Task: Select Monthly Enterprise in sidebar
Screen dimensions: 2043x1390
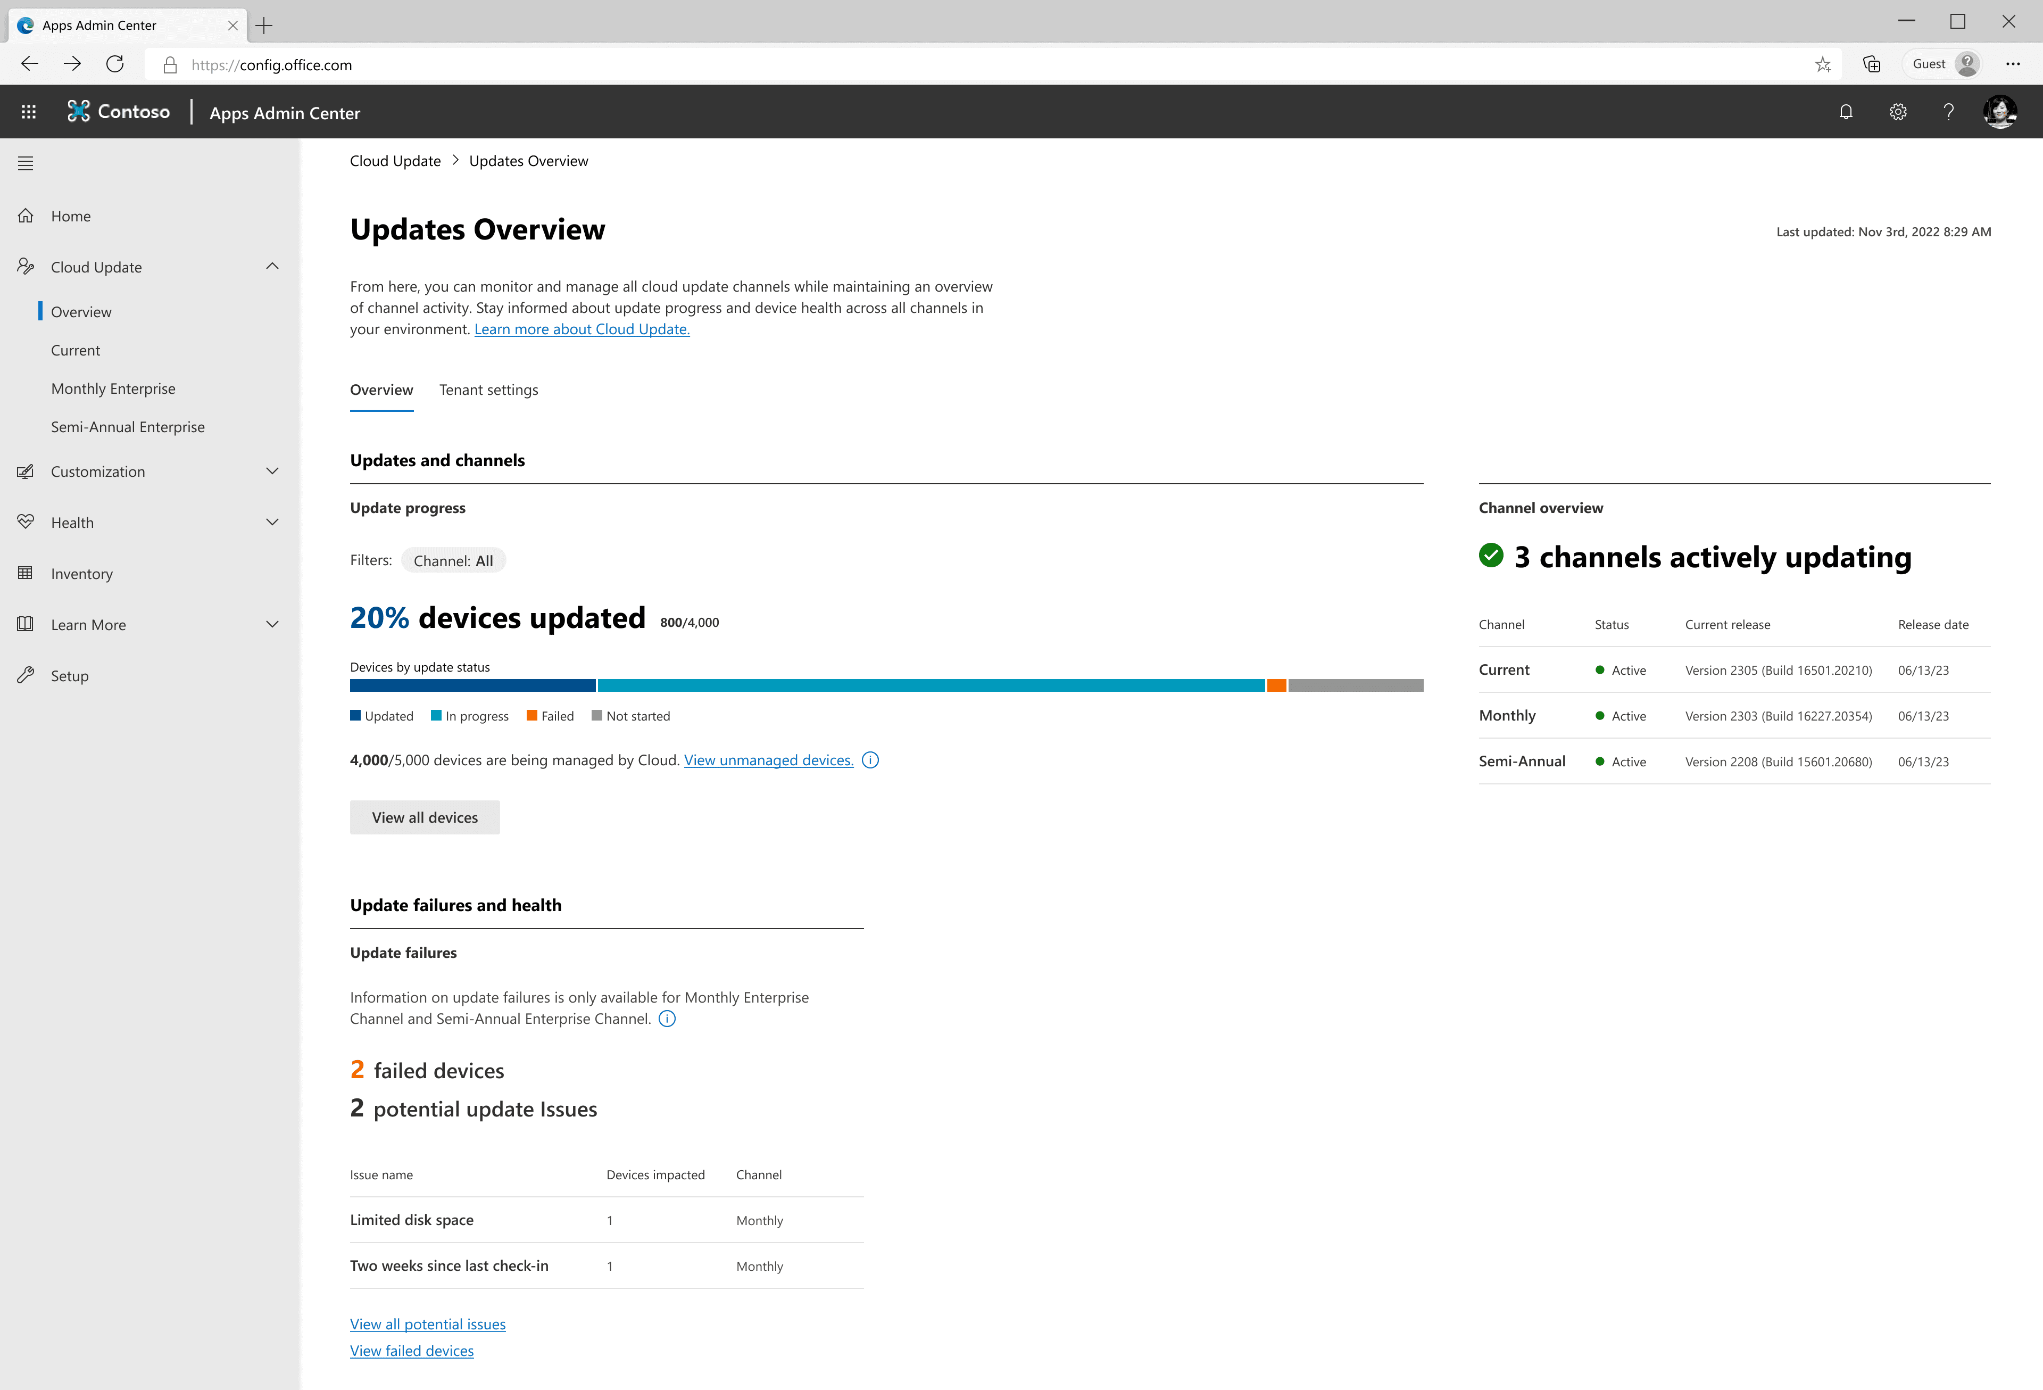Action: click(113, 388)
